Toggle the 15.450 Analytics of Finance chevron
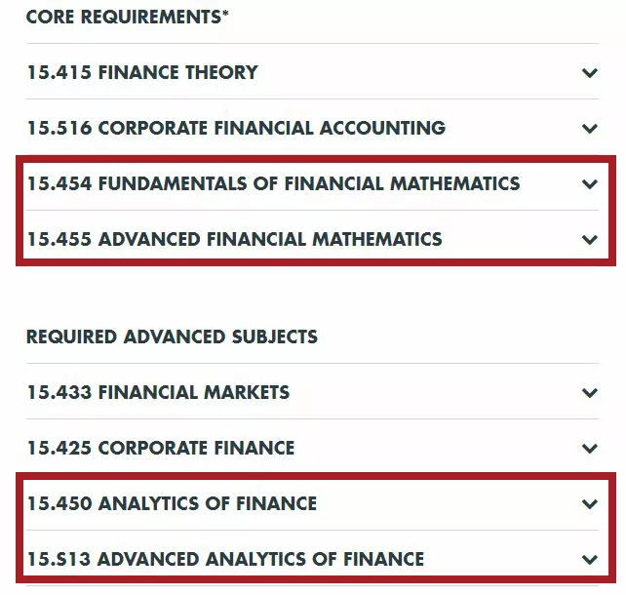The image size is (626, 595). (x=589, y=504)
